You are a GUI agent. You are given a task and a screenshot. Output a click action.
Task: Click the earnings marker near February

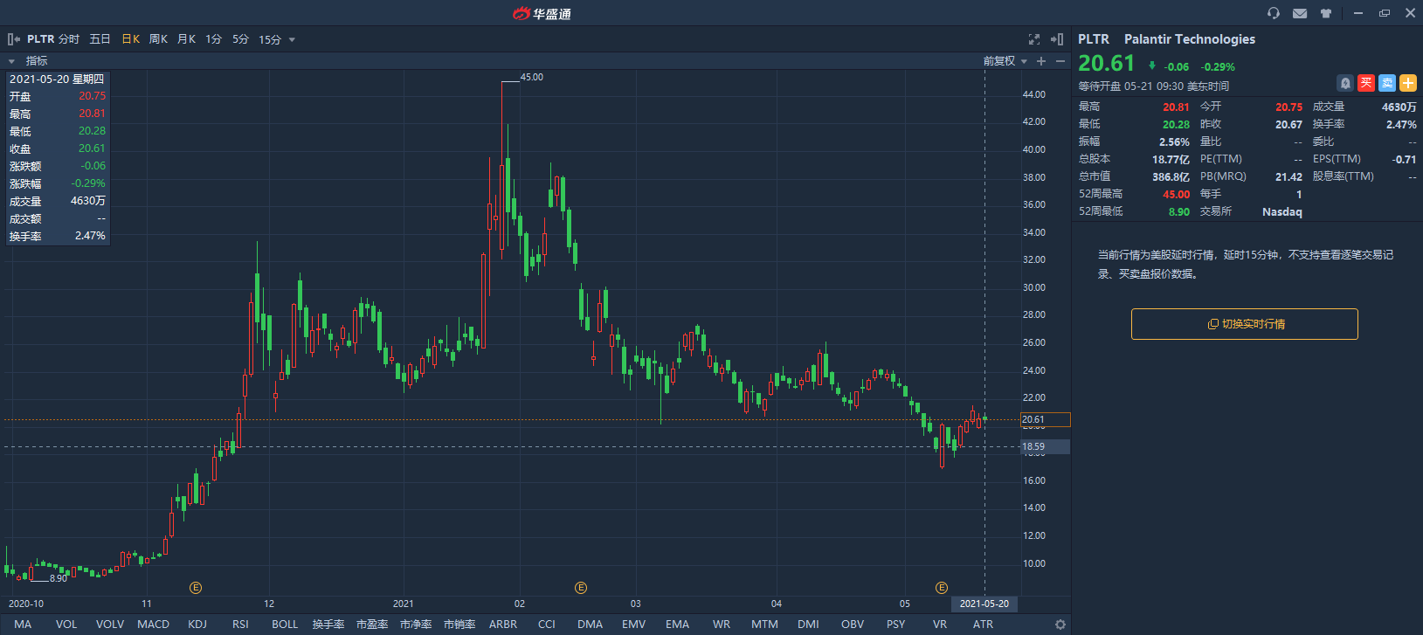coord(581,588)
